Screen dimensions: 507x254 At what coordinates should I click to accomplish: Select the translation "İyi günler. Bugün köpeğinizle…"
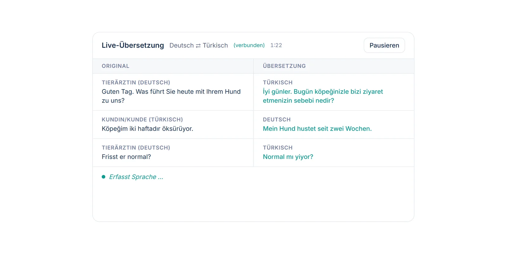click(x=323, y=96)
